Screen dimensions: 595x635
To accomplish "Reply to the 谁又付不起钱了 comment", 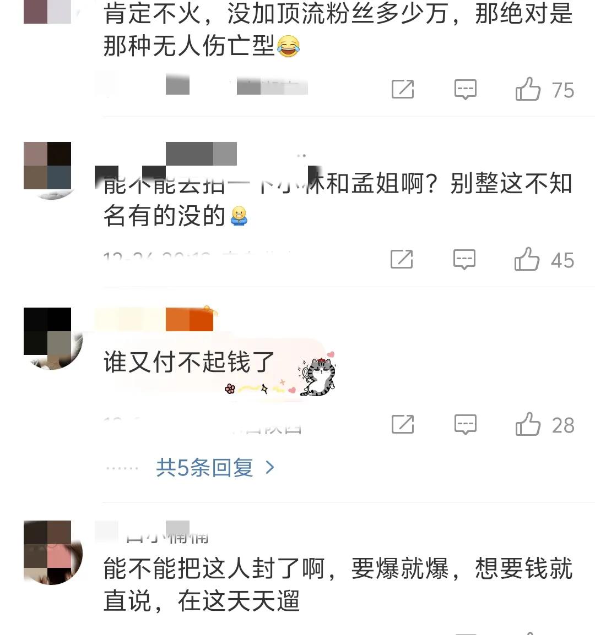I will [465, 424].
